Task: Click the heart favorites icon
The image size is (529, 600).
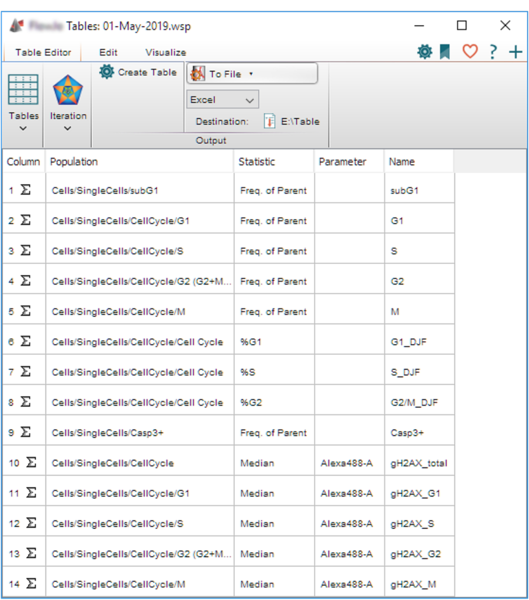Action: 469,51
